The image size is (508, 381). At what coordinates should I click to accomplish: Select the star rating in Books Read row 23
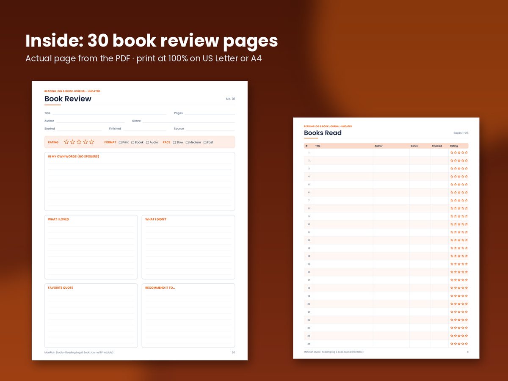coord(459,328)
